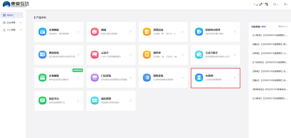This screenshot has width=291, height=138.
Task: Select 个人信息 in the sidebar menu
Action: [12, 30]
